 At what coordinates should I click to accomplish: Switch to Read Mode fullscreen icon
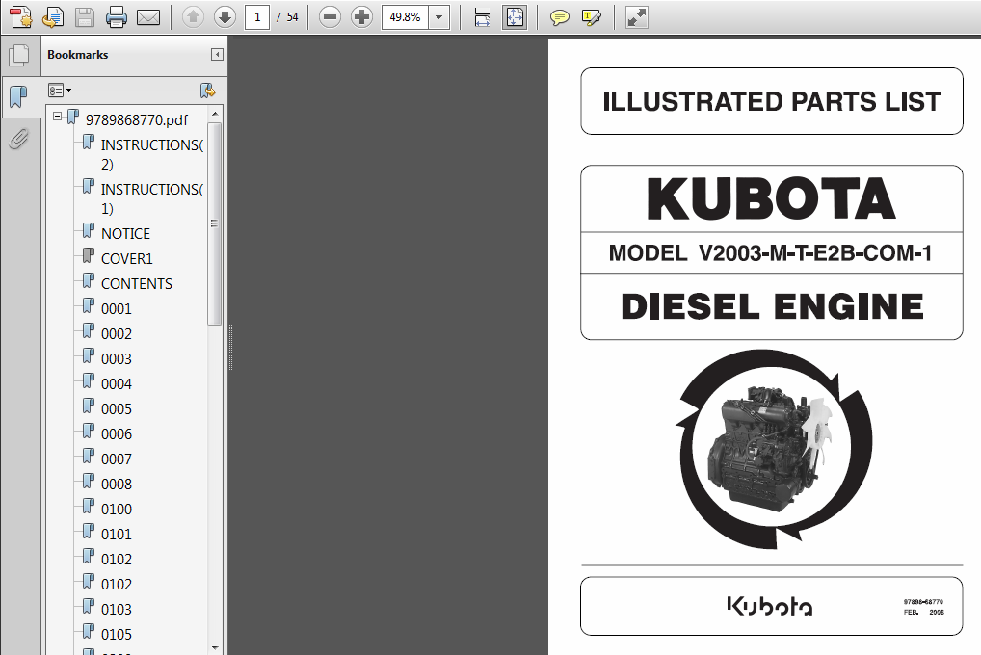636,17
